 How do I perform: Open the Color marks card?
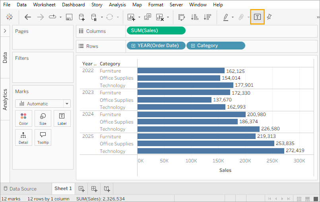tap(23, 118)
